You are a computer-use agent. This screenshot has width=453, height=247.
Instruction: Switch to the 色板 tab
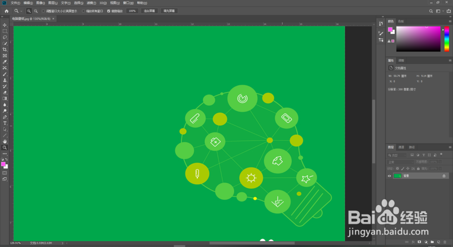[401, 21]
